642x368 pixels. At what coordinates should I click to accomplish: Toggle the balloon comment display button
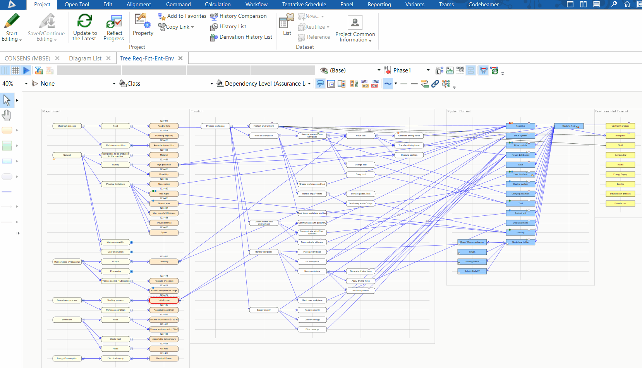click(x=320, y=83)
